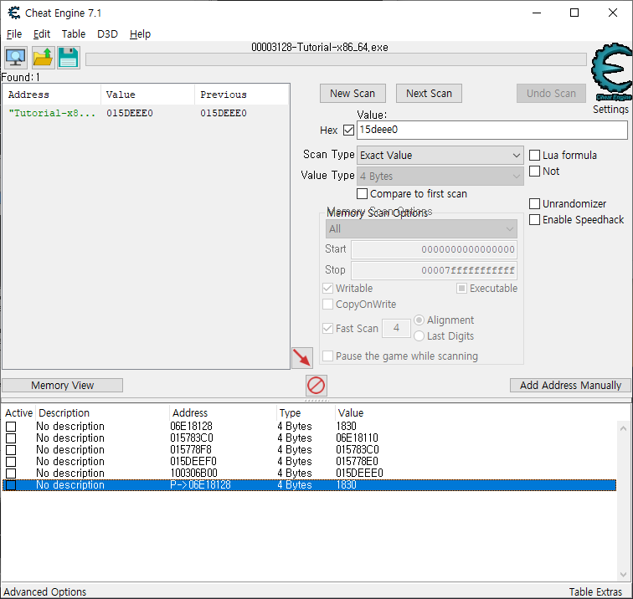The width and height of the screenshot is (633, 599).
Task: Click address list scrollbar down arrow
Action: click(x=623, y=574)
